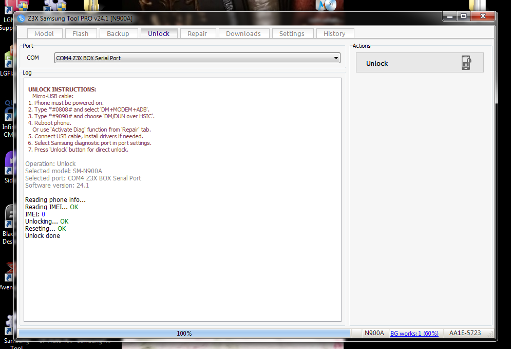Open the Repair tab
This screenshot has width=511, height=349.
197,33
